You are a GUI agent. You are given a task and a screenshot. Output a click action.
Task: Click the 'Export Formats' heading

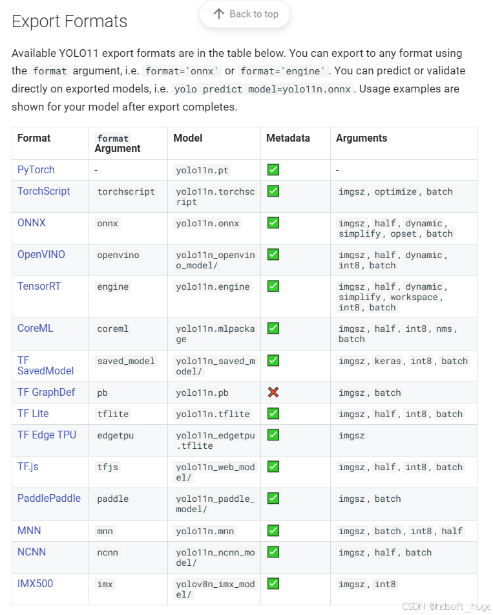pyautogui.click(x=69, y=21)
